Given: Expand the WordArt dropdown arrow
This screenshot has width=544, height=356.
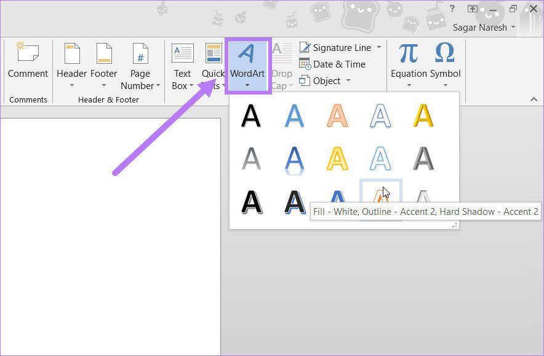Looking at the screenshot, I should 247,85.
